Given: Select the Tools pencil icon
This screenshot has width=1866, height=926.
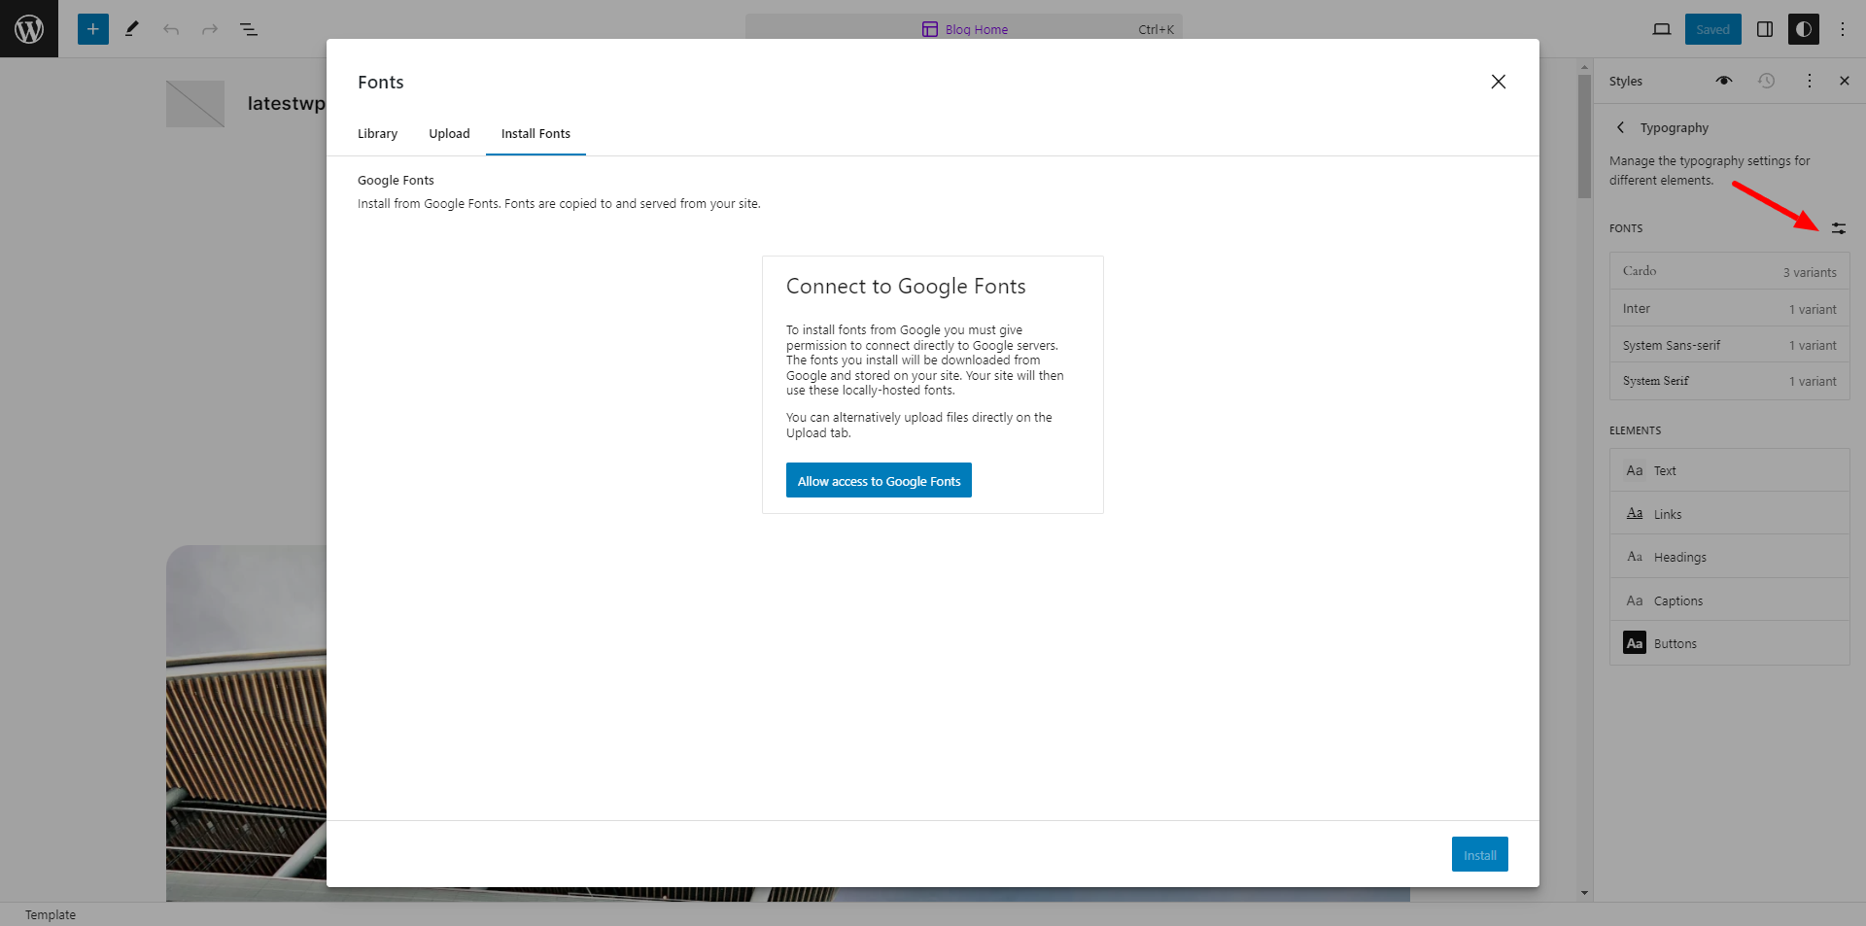Looking at the screenshot, I should point(132,29).
